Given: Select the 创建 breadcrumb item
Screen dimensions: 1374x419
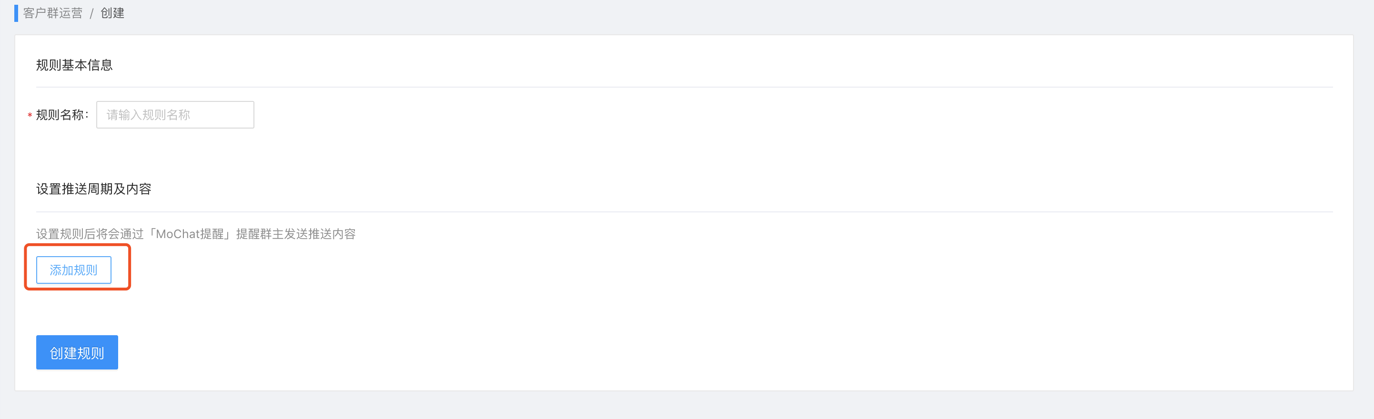Looking at the screenshot, I should click(x=112, y=13).
